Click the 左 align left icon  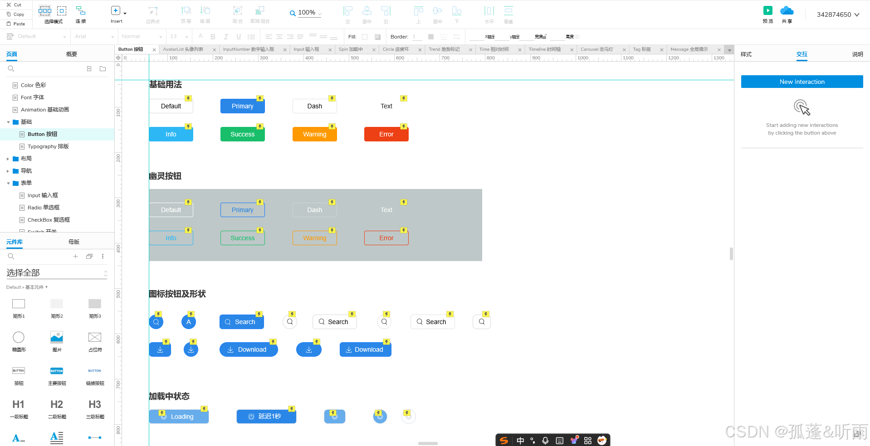tap(348, 10)
